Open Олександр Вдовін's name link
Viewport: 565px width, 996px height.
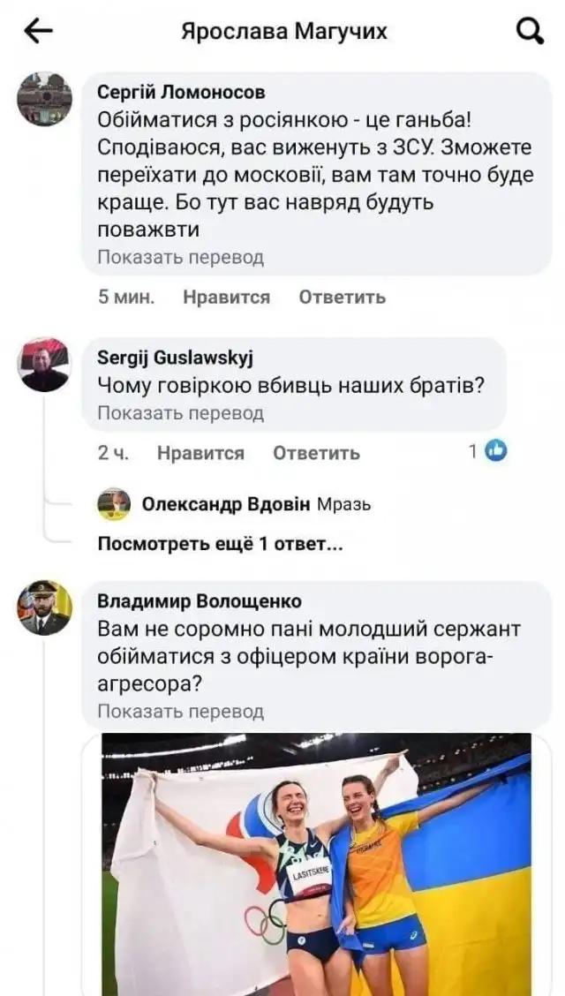226,504
